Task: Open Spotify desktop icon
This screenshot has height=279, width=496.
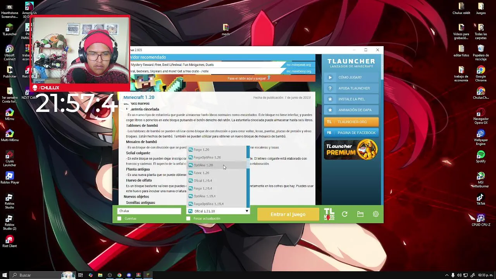Action: point(481,157)
